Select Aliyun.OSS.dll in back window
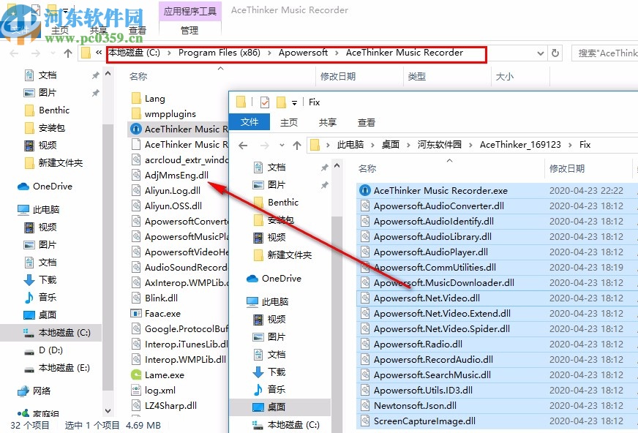The height and width of the screenshot is (433, 638). [173, 206]
